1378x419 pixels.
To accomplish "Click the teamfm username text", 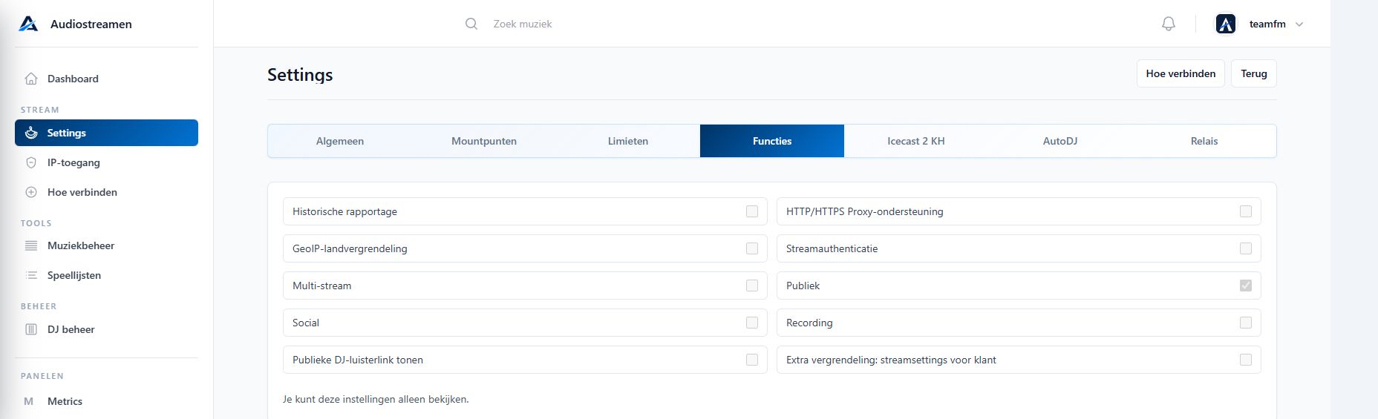I will coord(1267,24).
